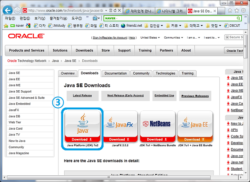This screenshot has width=250, height=182.
Task: Click the Secure Search field dropdown
Action: (x=227, y=37)
